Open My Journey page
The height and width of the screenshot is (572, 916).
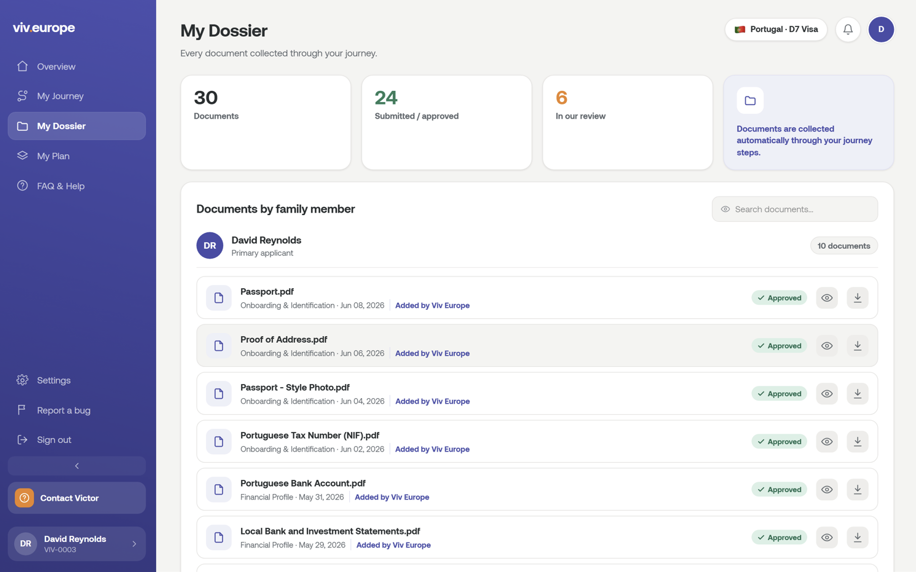click(77, 96)
